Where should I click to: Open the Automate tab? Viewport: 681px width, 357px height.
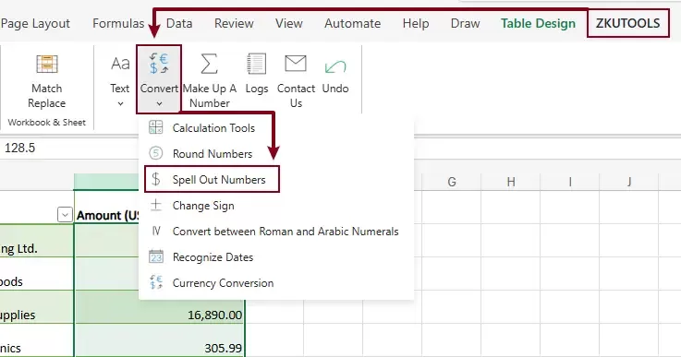(x=352, y=23)
